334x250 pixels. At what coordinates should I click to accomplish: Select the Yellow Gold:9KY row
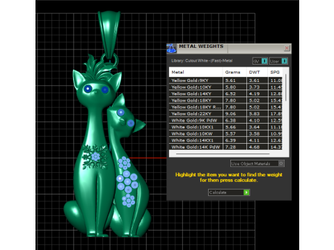pyautogui.click(x=225, y=81)
